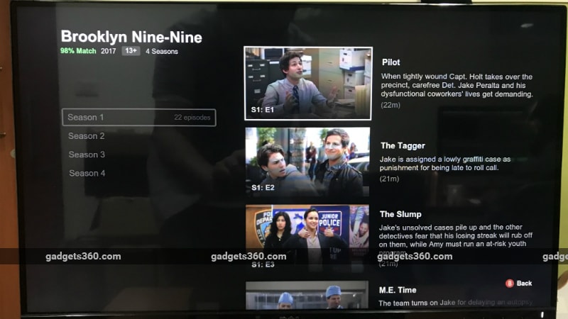Screen dimensions: 568x319
Task: Choose the M.E. Time episode title
Action: click(398, 290)
